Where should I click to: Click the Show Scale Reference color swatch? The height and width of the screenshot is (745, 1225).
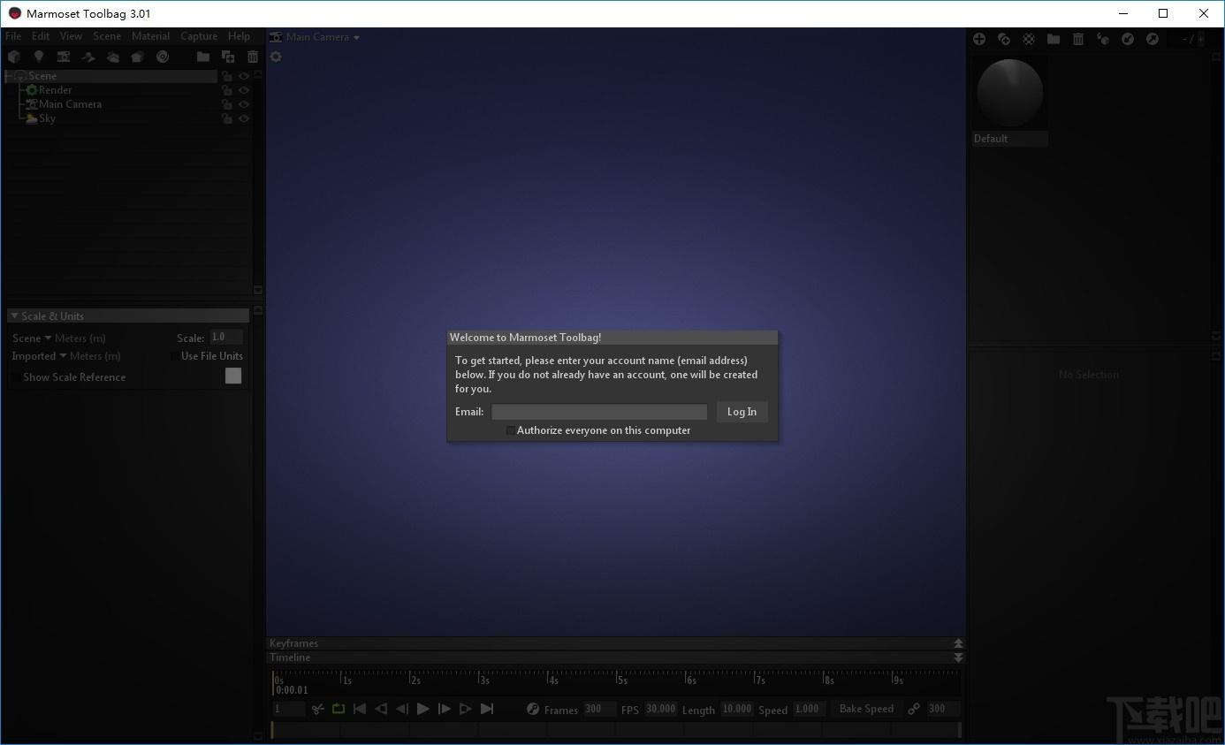233,376
